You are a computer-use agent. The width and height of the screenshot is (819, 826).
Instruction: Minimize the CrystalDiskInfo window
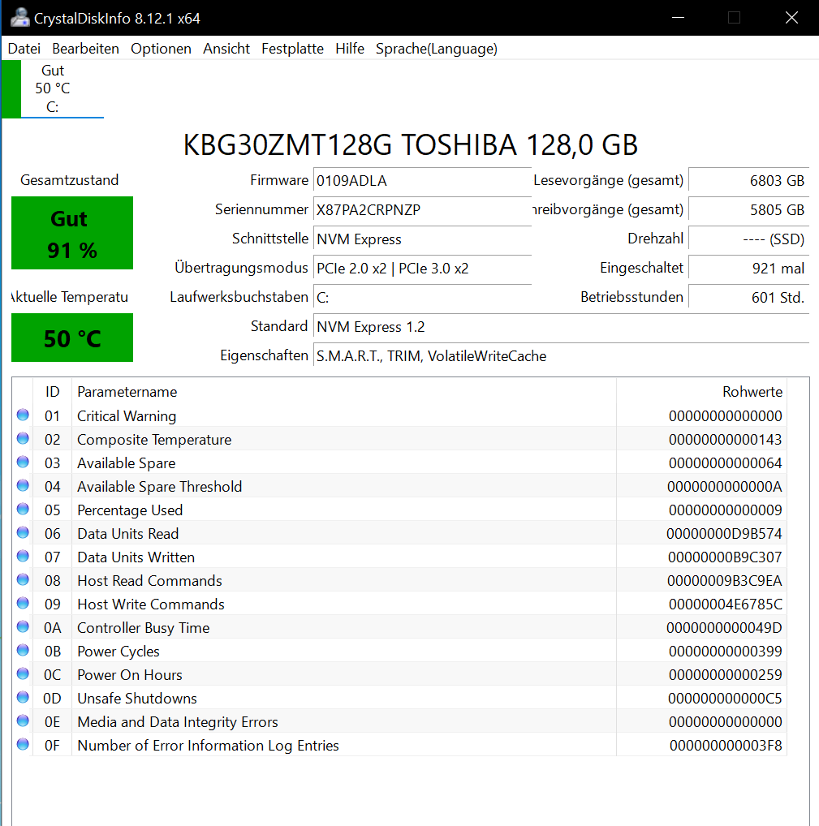click(679, 18)
